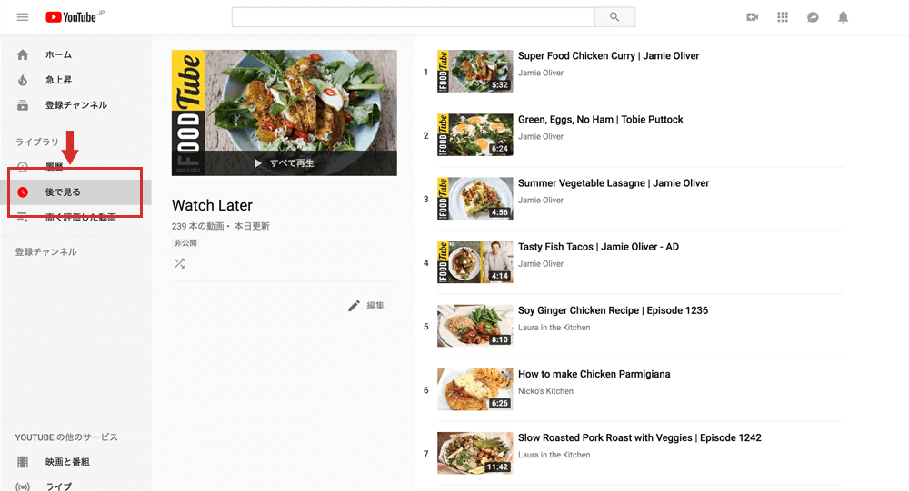Click Jamie Oliver channel under Fish Tacos
Viewport: 909px width, 491px height.
click(x=540, y=264)
